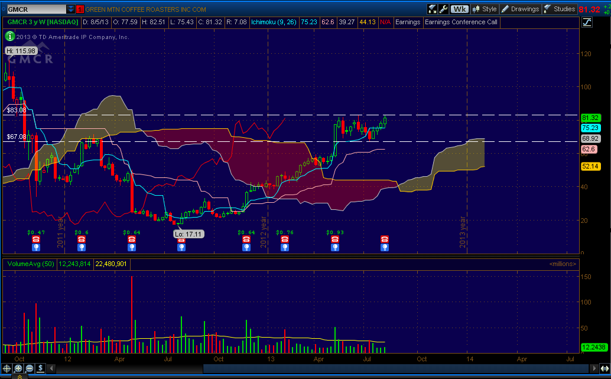Click the red number 1 alert icon
611x379 pixels.
[x=80, y=9]
